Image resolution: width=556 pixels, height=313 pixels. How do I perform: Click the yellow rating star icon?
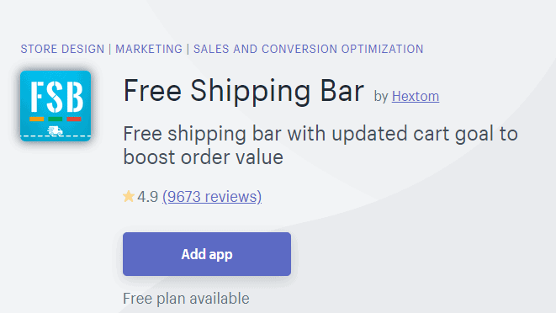(x=129, y=196)
